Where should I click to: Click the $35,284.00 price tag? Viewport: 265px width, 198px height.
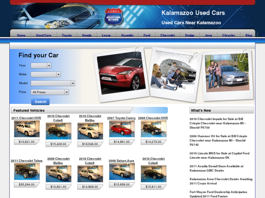tap(27, 185)
